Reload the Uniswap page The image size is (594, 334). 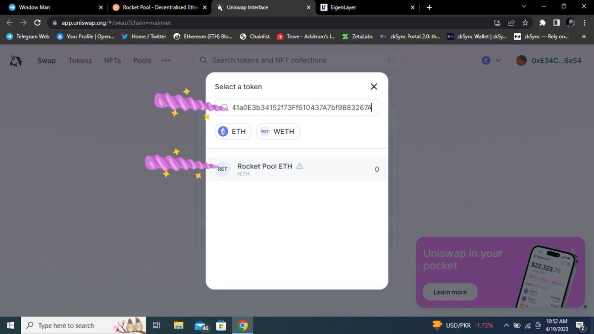(x=37, y=23)
